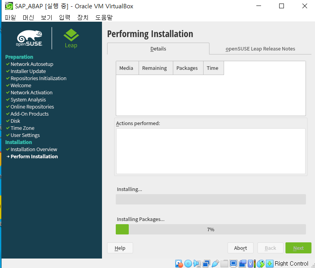Open the 도움말 menu
Image resolution: width=315 pixels, height=268 pixels.
(x=104, y=17)
